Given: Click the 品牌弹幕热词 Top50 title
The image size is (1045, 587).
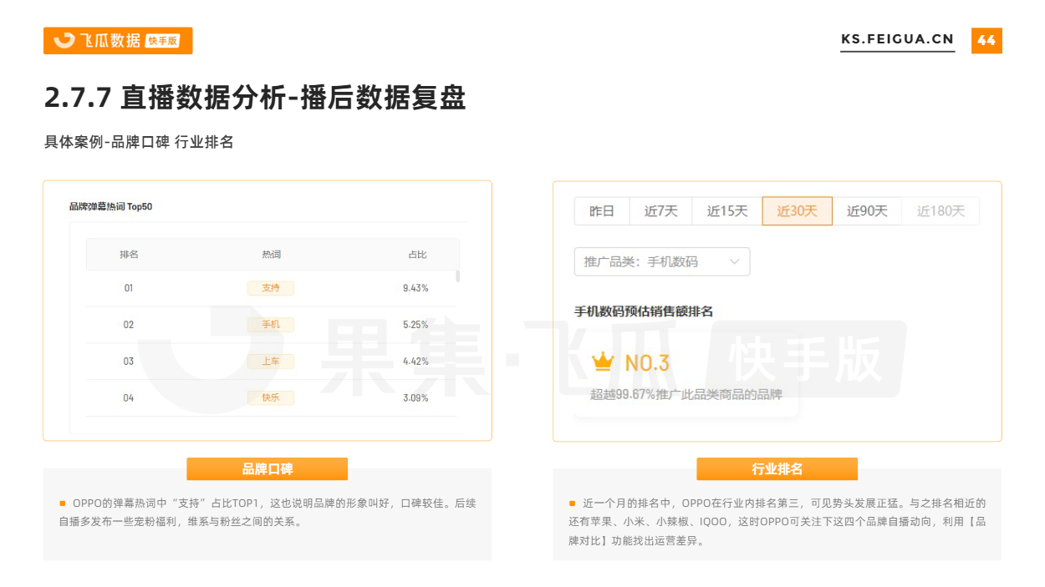Looking at the screenshot, I should pos(111,206).
